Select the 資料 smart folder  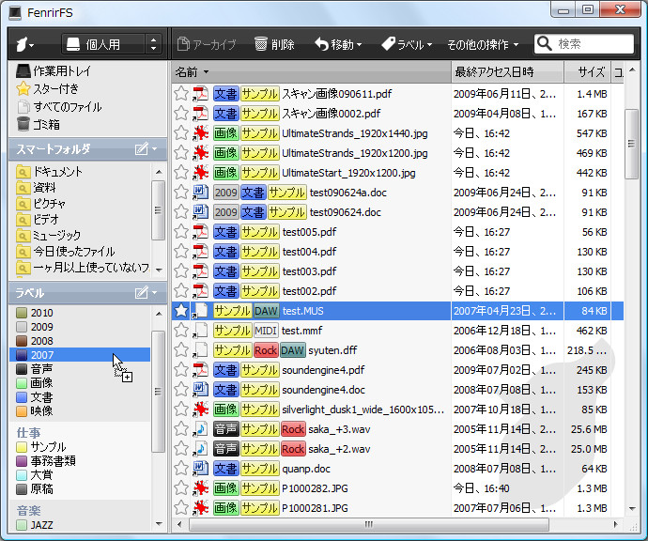tap(36, 188)
